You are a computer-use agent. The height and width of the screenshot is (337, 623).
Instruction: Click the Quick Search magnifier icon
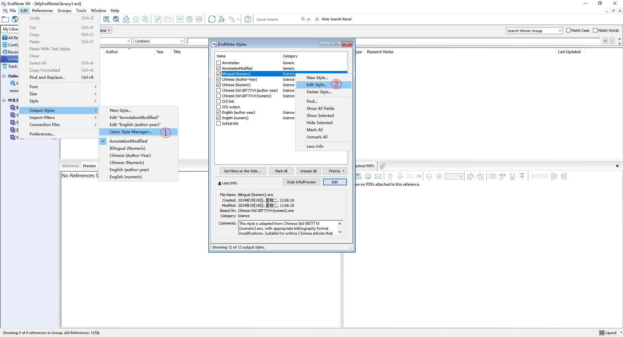click(303, 19)
